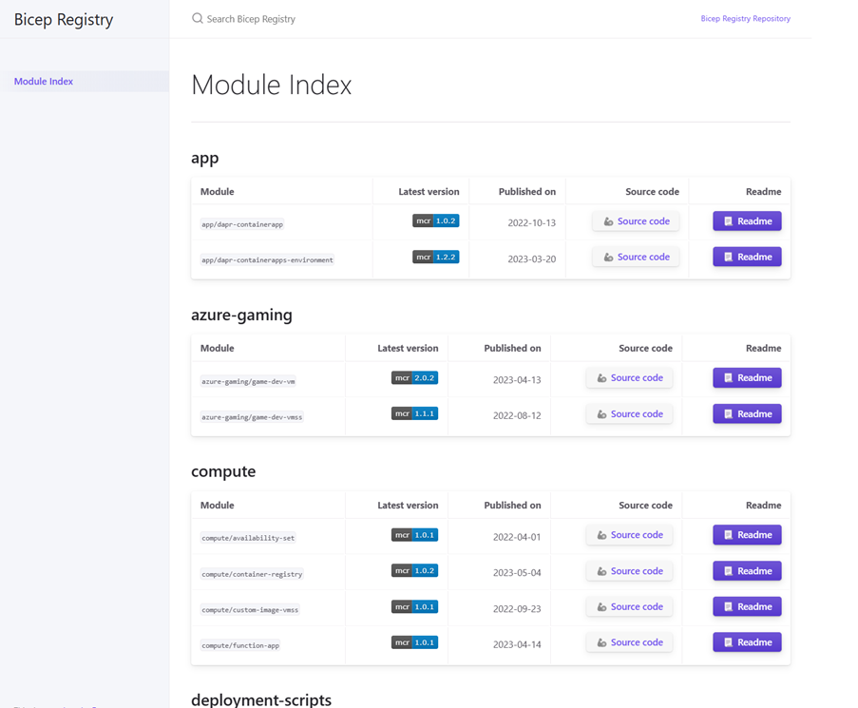Open Readme for compute/availability-set
858x708 pixels.
pos(747,534)
